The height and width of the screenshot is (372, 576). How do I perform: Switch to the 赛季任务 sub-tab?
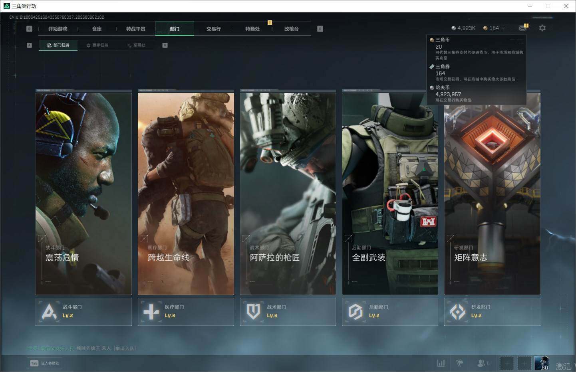point(97,45)
